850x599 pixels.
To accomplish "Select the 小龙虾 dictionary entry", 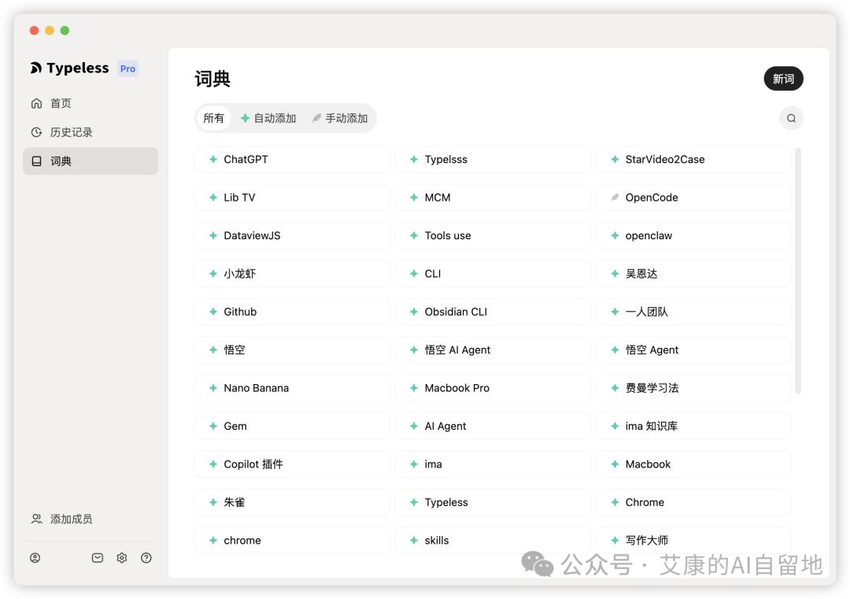I will [292, 274].
